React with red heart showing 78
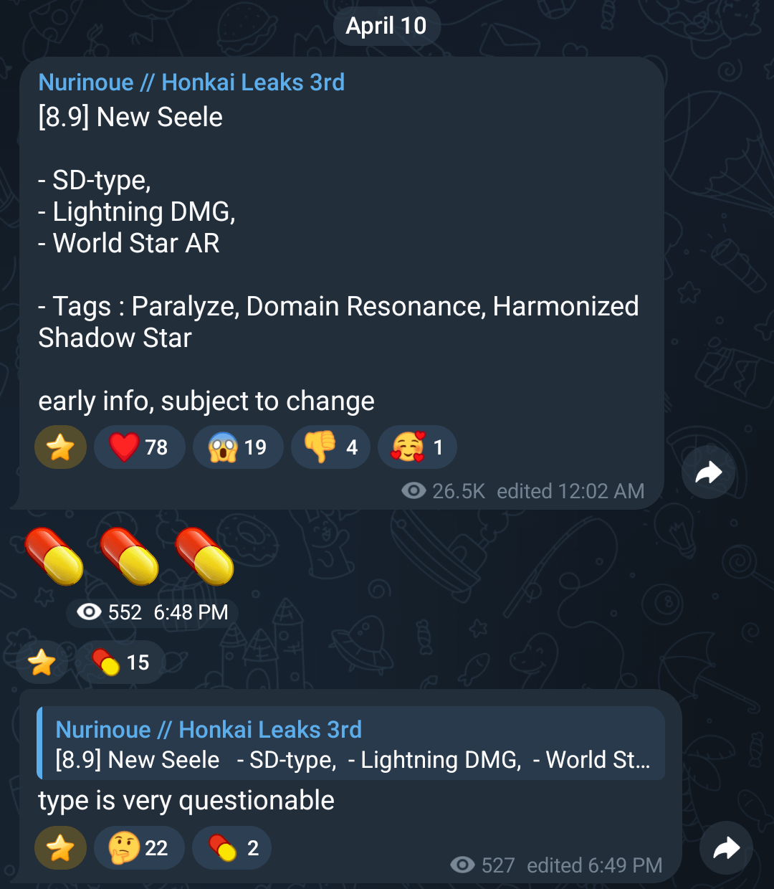 [x=139, y=447]
